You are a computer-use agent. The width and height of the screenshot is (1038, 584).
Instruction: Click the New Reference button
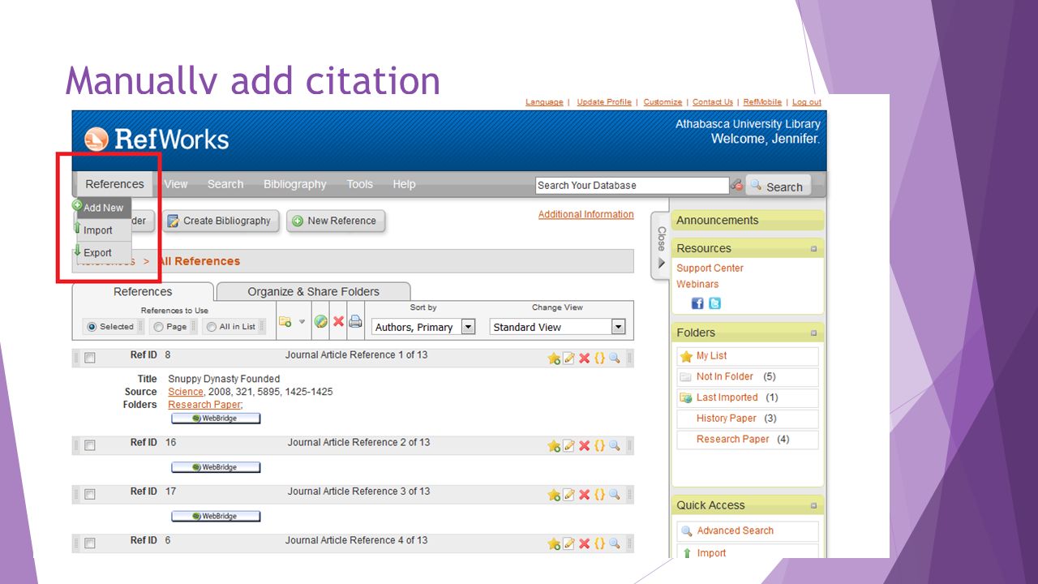(x=336, y=221)
